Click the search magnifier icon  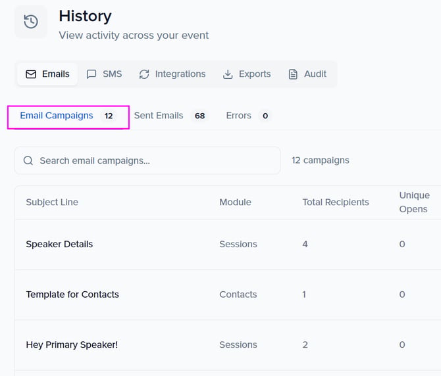pos(28,160)
